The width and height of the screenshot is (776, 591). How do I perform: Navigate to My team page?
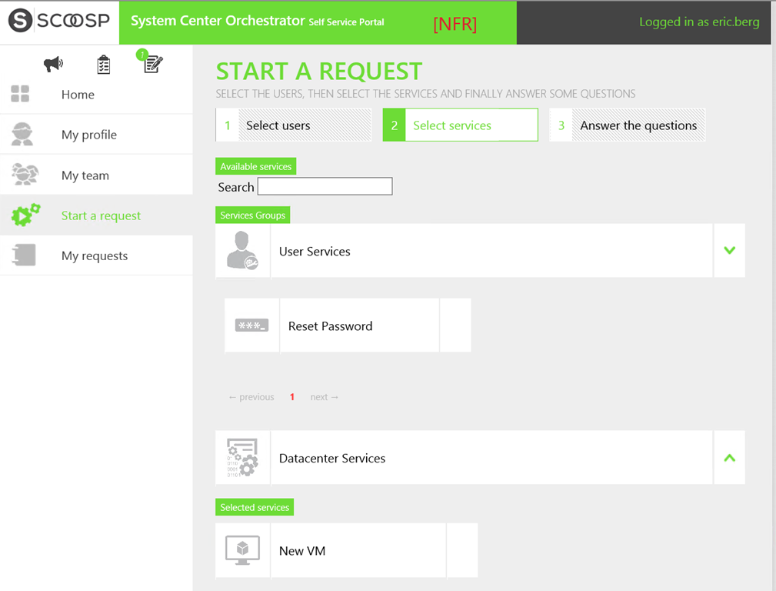pos(85,175)
